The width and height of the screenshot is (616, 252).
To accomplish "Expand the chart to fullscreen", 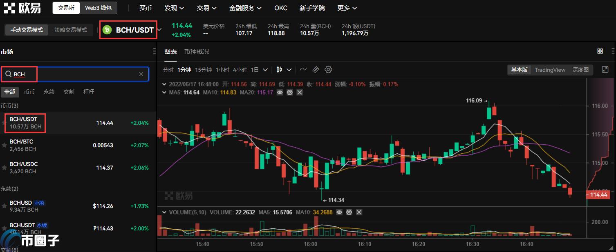I will 605,70.
